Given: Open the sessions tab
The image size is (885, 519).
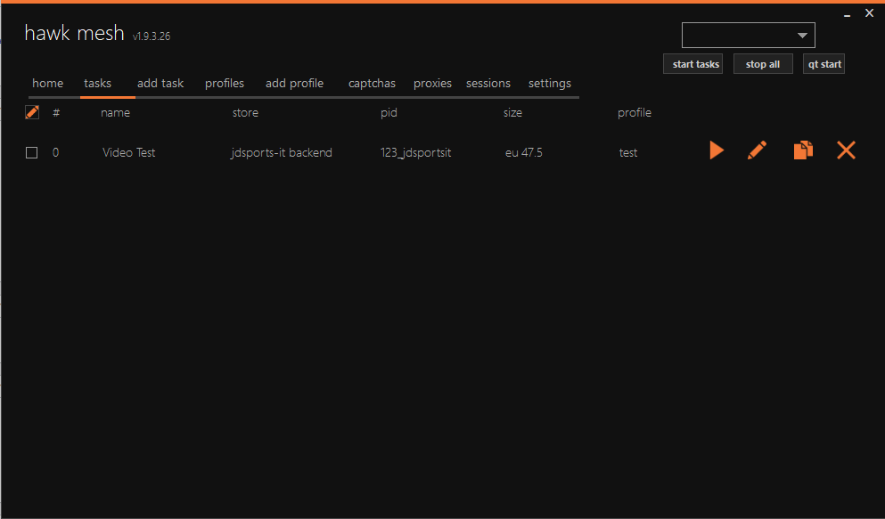Looking at the screenshot, I should pyautogui.click(x=488, y=84).
